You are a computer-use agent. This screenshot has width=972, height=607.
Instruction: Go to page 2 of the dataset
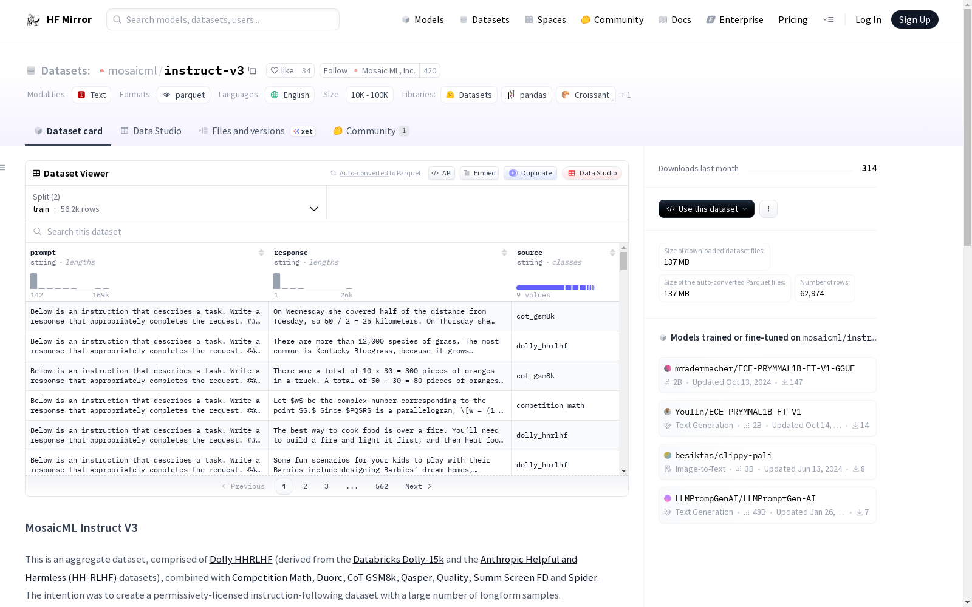pos(305,486)
